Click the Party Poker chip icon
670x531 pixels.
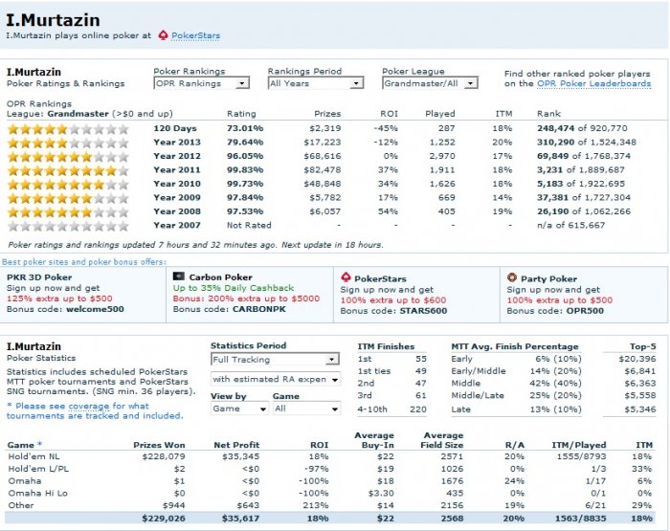click(511, 278)
